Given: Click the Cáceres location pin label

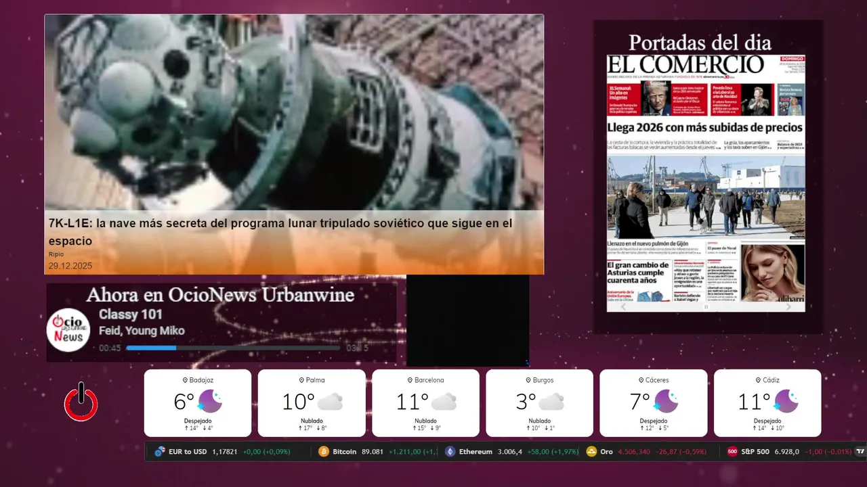Looking at the screenshot, I should click(654, 380).
